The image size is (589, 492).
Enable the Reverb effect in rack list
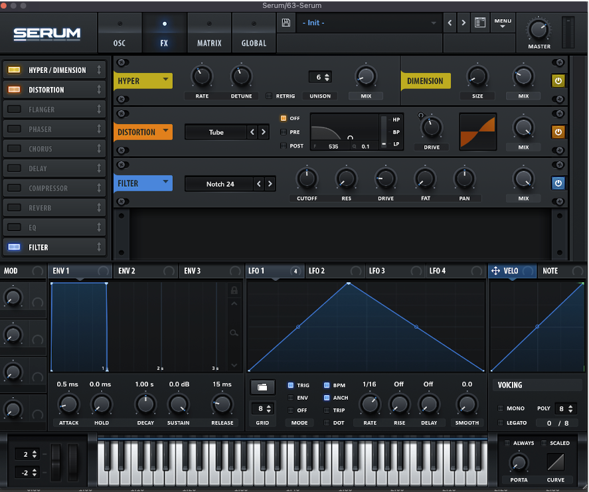click(15, 208)
